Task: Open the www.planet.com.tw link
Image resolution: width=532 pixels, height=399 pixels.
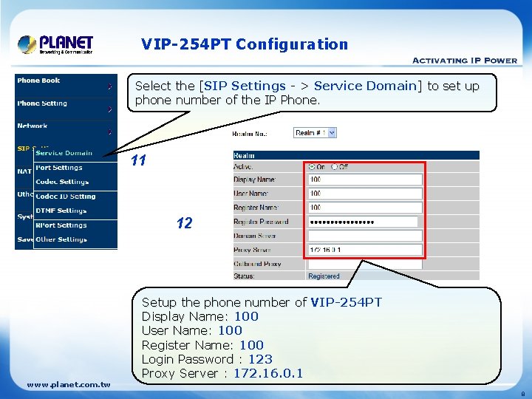Action: (69, 385)
